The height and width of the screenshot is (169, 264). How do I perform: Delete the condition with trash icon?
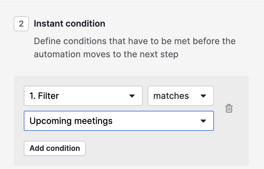(229, 109)
